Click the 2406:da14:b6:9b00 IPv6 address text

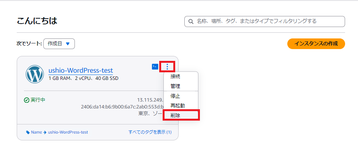coord(122,107)
